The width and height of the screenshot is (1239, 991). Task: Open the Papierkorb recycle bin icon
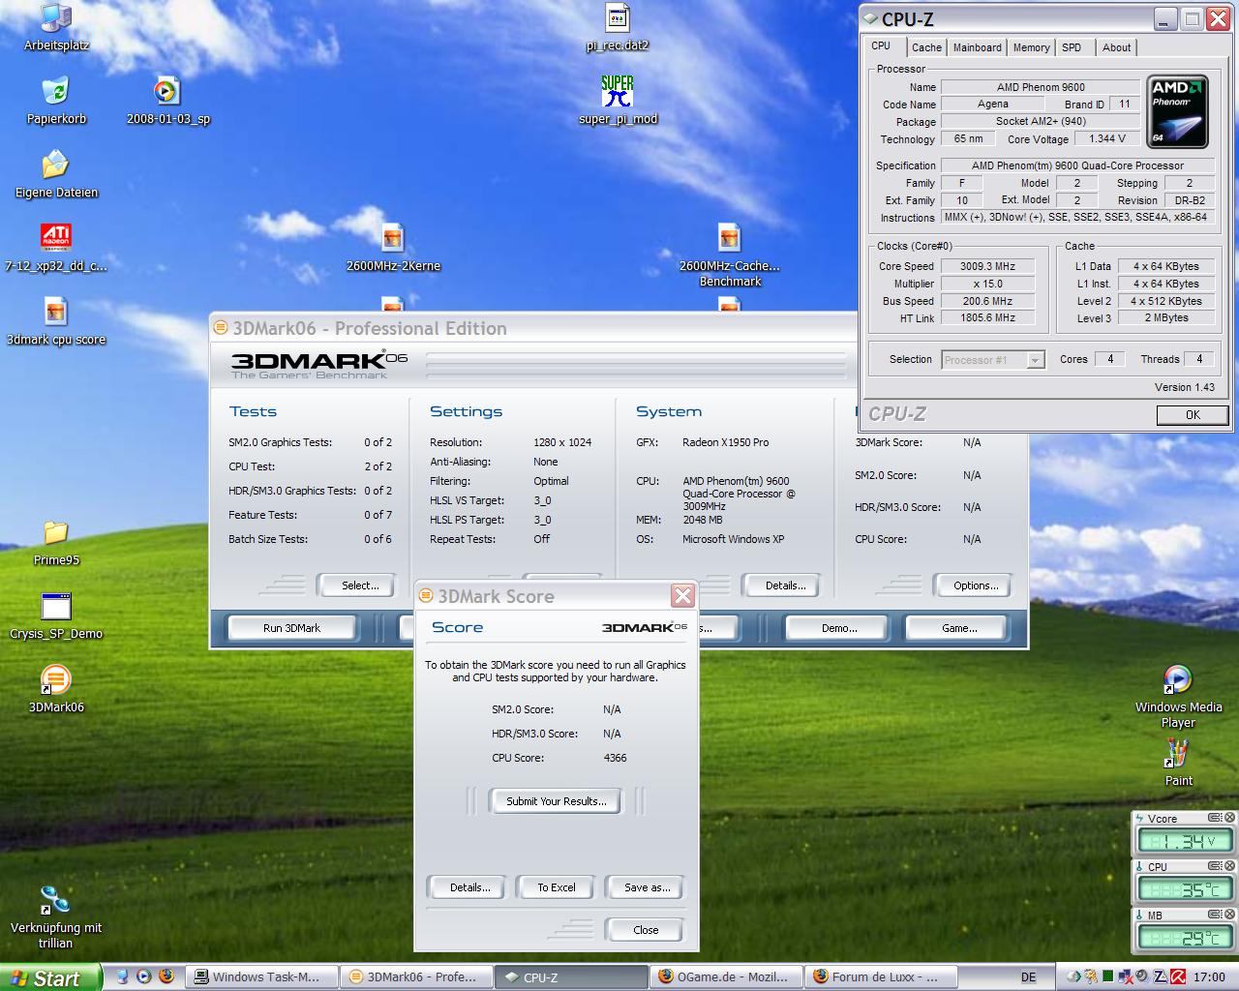pyautogui.click(x=56, y=101)
